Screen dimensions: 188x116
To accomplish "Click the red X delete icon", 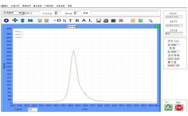I will click(121, 21).
